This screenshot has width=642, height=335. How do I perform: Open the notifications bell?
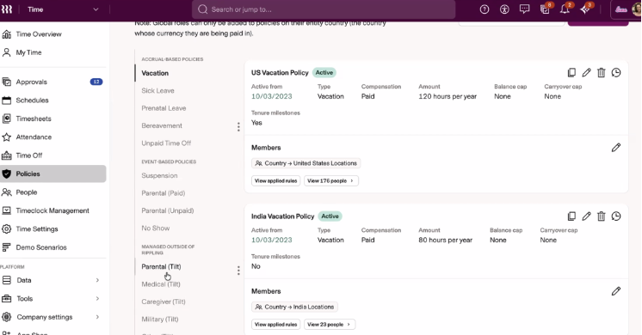pos(565,9)
